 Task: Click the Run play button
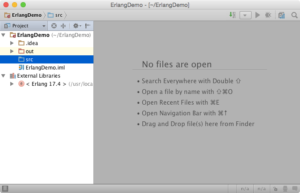click(x=258, y=15)
